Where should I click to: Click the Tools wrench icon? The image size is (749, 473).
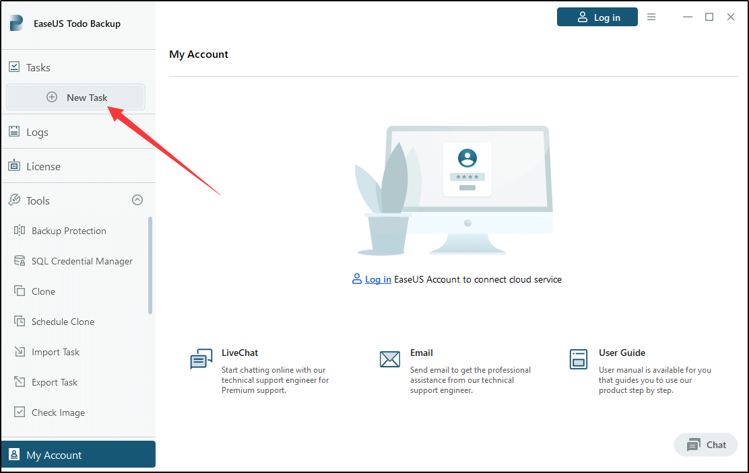point(14,200)
